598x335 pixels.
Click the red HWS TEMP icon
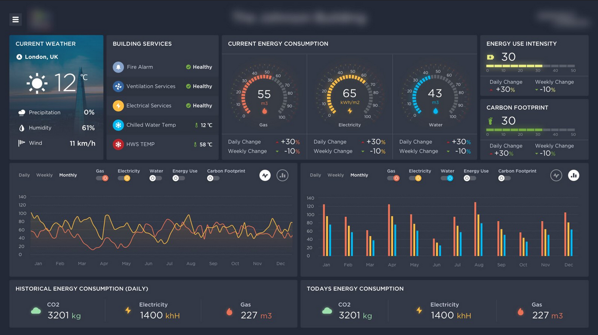point(118,144)
